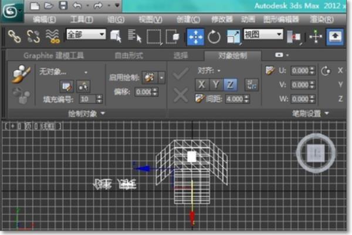Image resolution: width=352 pixels, height=235 pixels.
Task: Adjust the 偏移 spinner arrows
Action: point(155,92)
